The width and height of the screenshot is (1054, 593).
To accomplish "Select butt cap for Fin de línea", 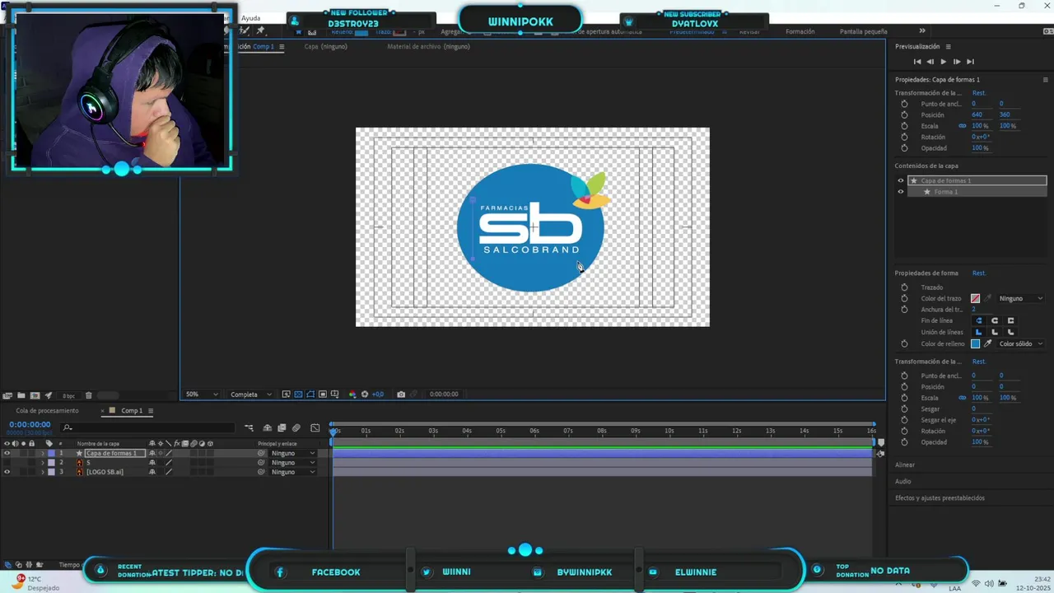I will coord(978,320).
